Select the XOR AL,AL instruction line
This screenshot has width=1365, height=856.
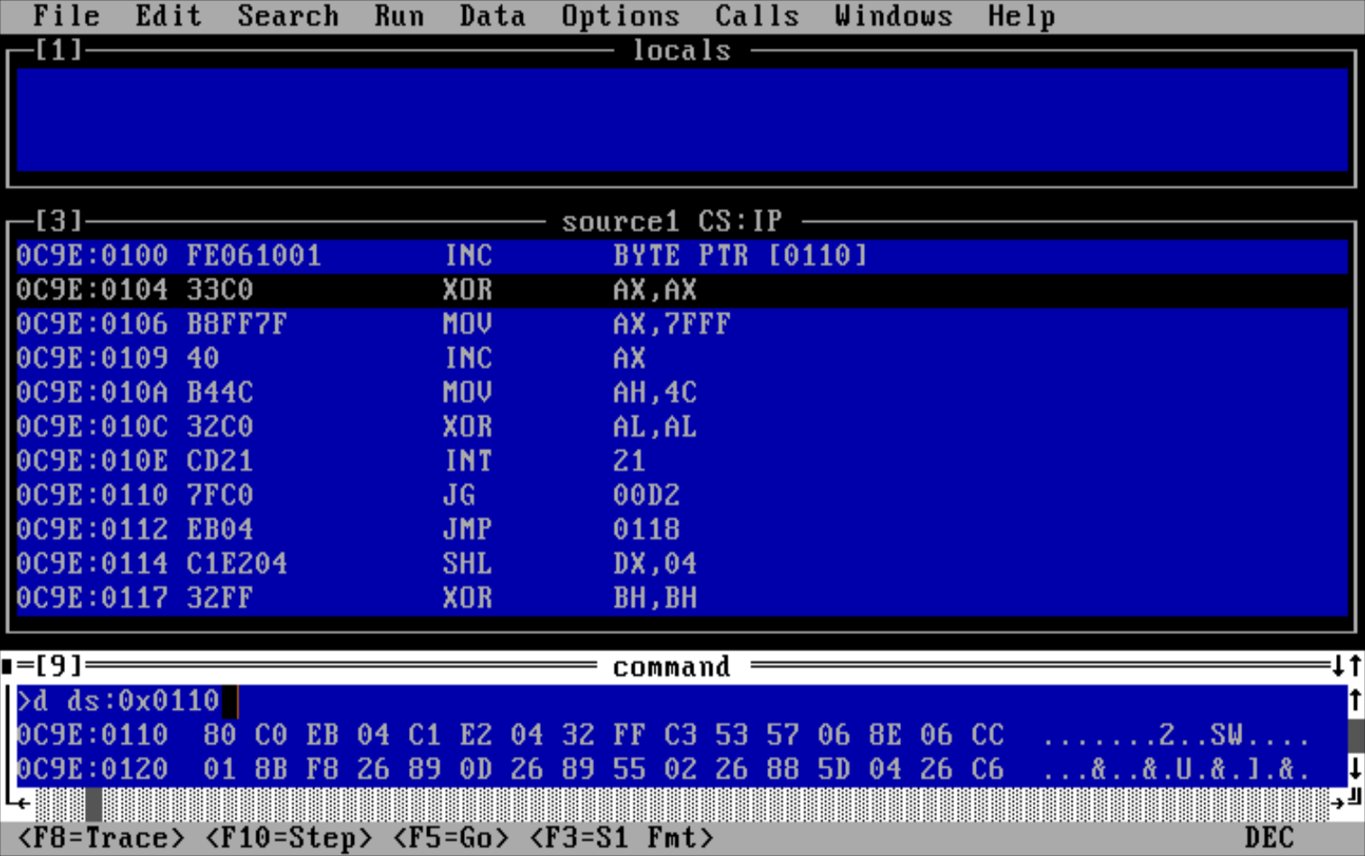[682, 427]
